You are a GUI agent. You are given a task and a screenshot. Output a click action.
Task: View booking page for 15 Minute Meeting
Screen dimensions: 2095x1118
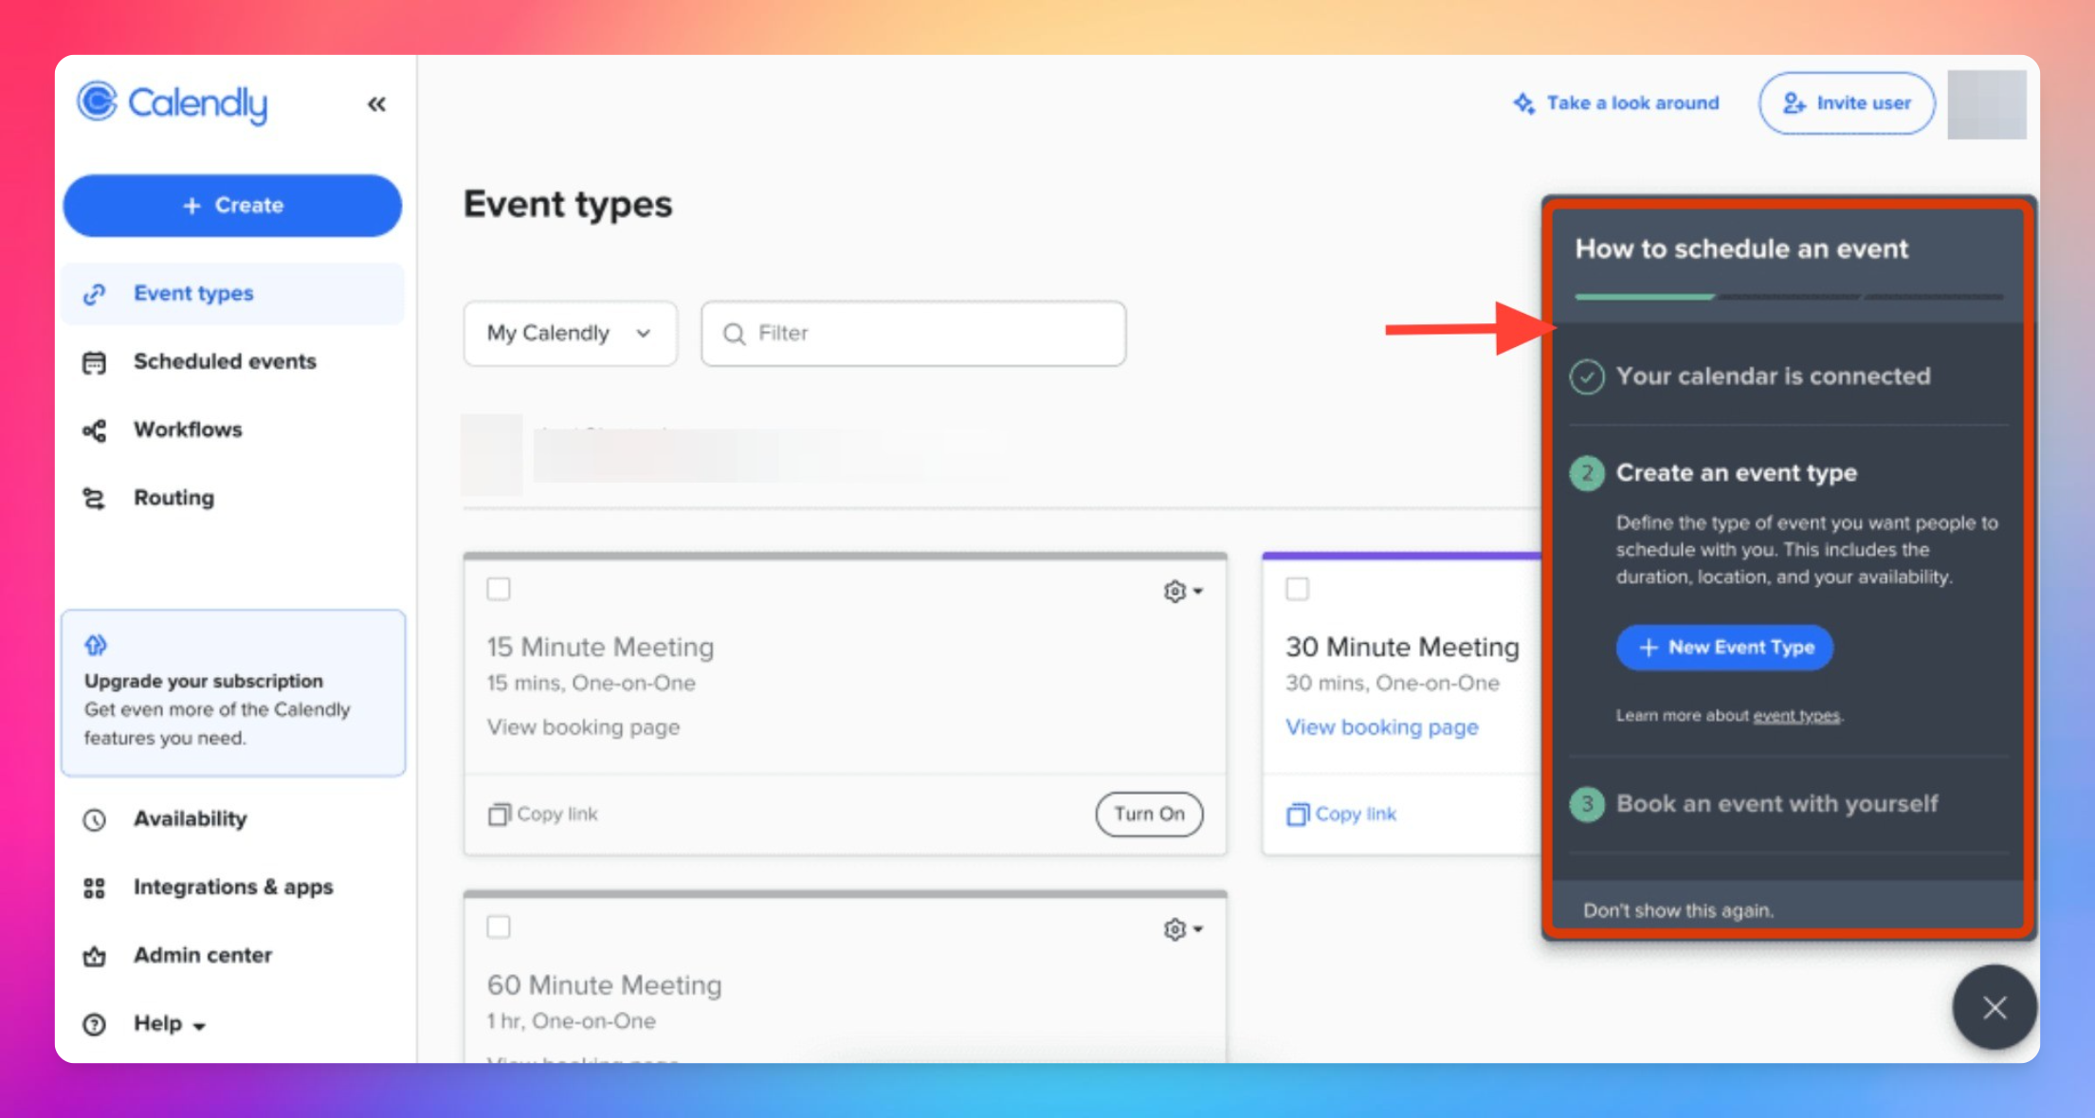(x=583, y=726)
